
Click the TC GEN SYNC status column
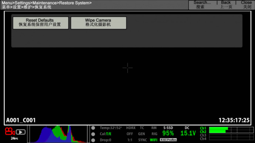pyautogui.click(x=142, y=134)
